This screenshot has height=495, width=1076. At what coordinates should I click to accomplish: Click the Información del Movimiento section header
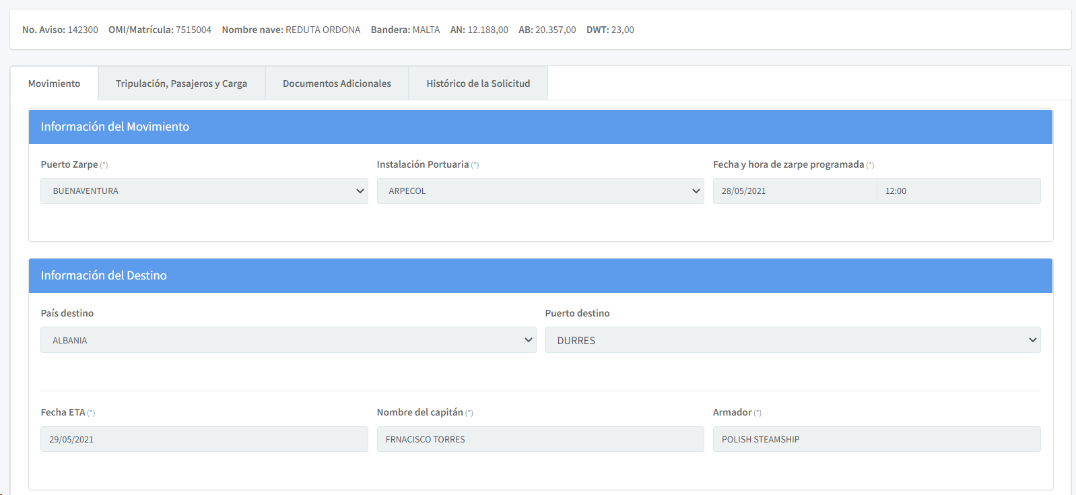(x=115, y=127)
